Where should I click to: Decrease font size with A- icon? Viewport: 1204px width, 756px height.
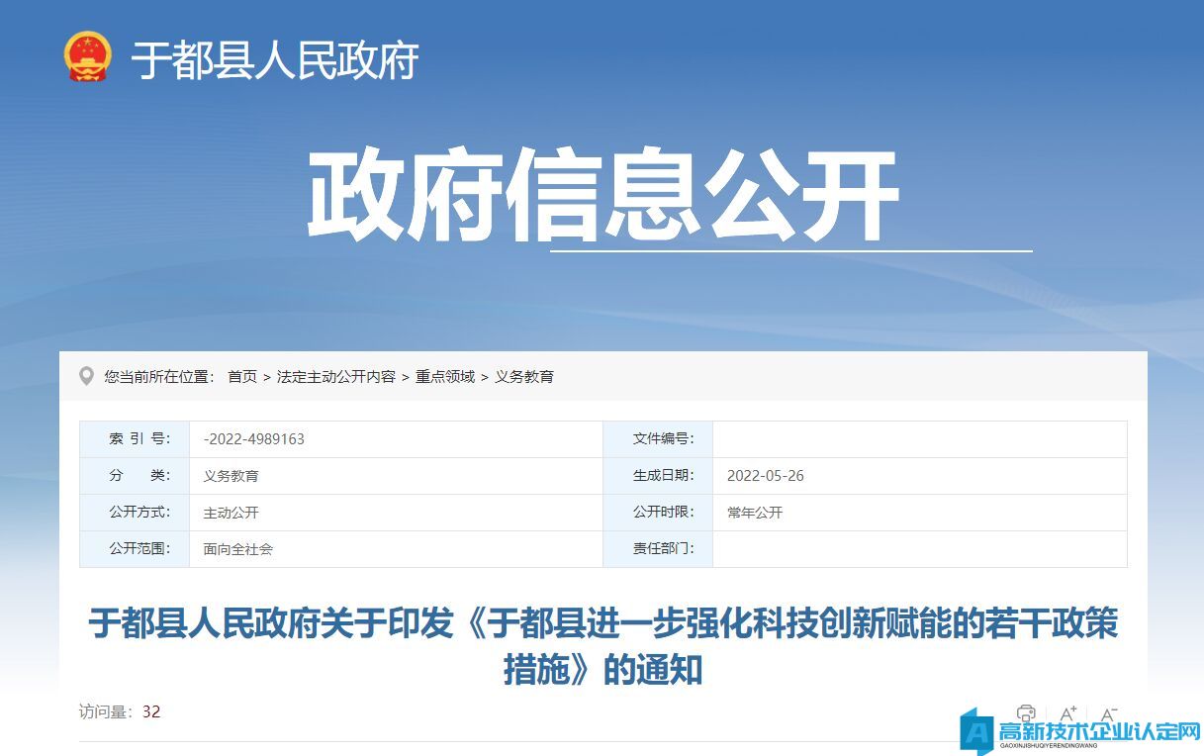coord(1109,712)
